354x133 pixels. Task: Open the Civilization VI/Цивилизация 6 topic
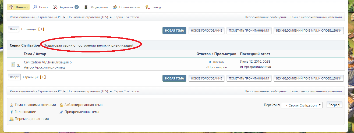48,62
